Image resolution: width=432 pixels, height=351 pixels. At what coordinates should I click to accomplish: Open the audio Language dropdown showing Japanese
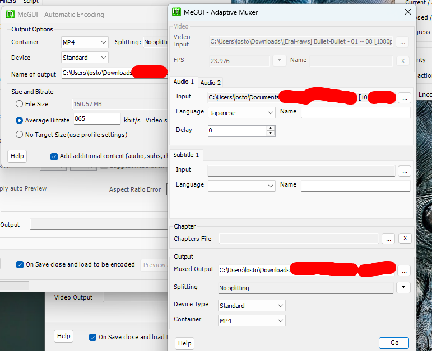241,113
